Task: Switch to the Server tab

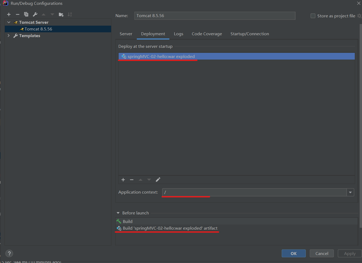Action: pyautogui.click(x=126, y=34)
